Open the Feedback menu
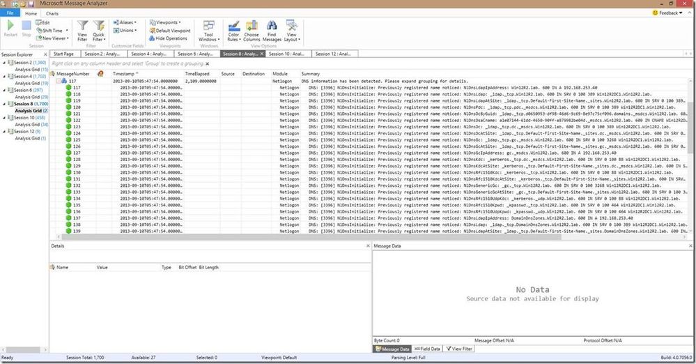Image resolution: width=696 pixels, height=364 pixels. pos(667,13)
